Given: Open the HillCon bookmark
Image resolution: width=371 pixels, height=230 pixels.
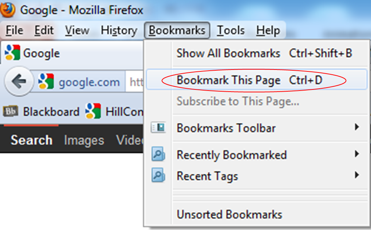Looking at the screenshot, I should pos(114,111).
